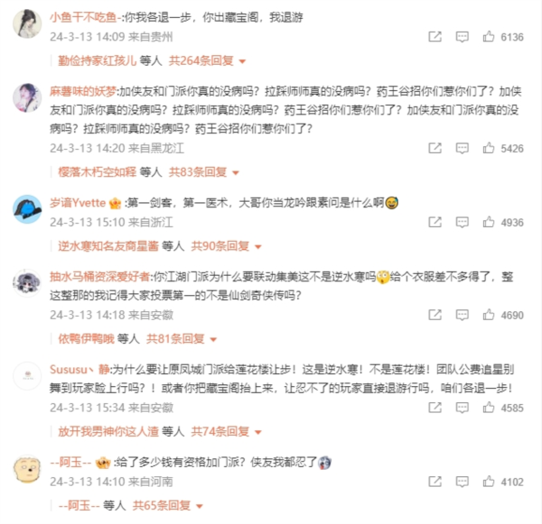This screenshot has width=542, height=524.
Task: Open the username link 抽水马桶资深爱好者
Action: coord(99,277)
